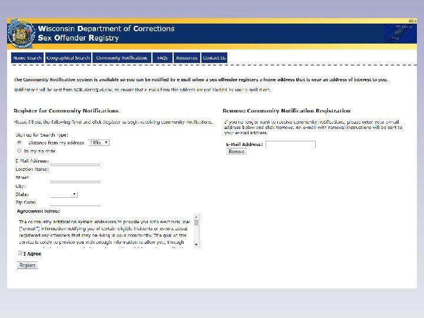Open the FAQs tab

coord(163,58)
